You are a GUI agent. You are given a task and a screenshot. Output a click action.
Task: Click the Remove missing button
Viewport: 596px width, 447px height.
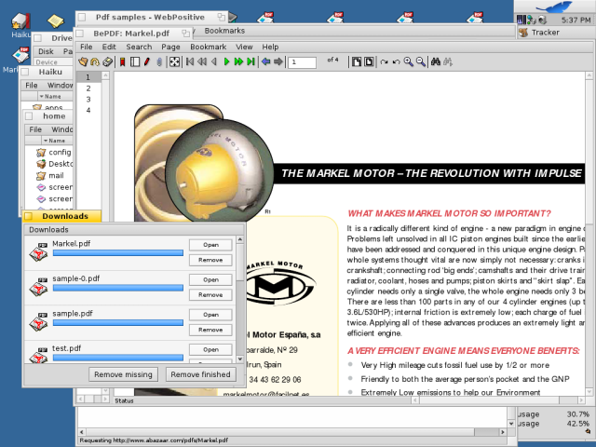123,374
